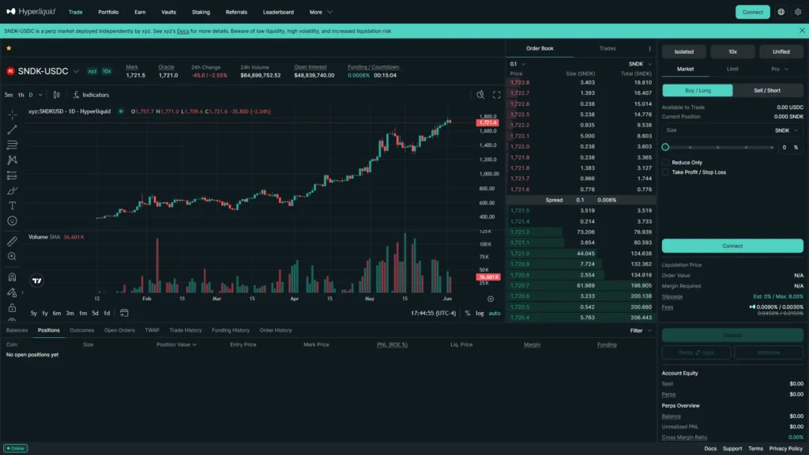Enable Take Profit / Stop Loss checkbox
This screenshot has height=455, width=809.
point(665,172)
